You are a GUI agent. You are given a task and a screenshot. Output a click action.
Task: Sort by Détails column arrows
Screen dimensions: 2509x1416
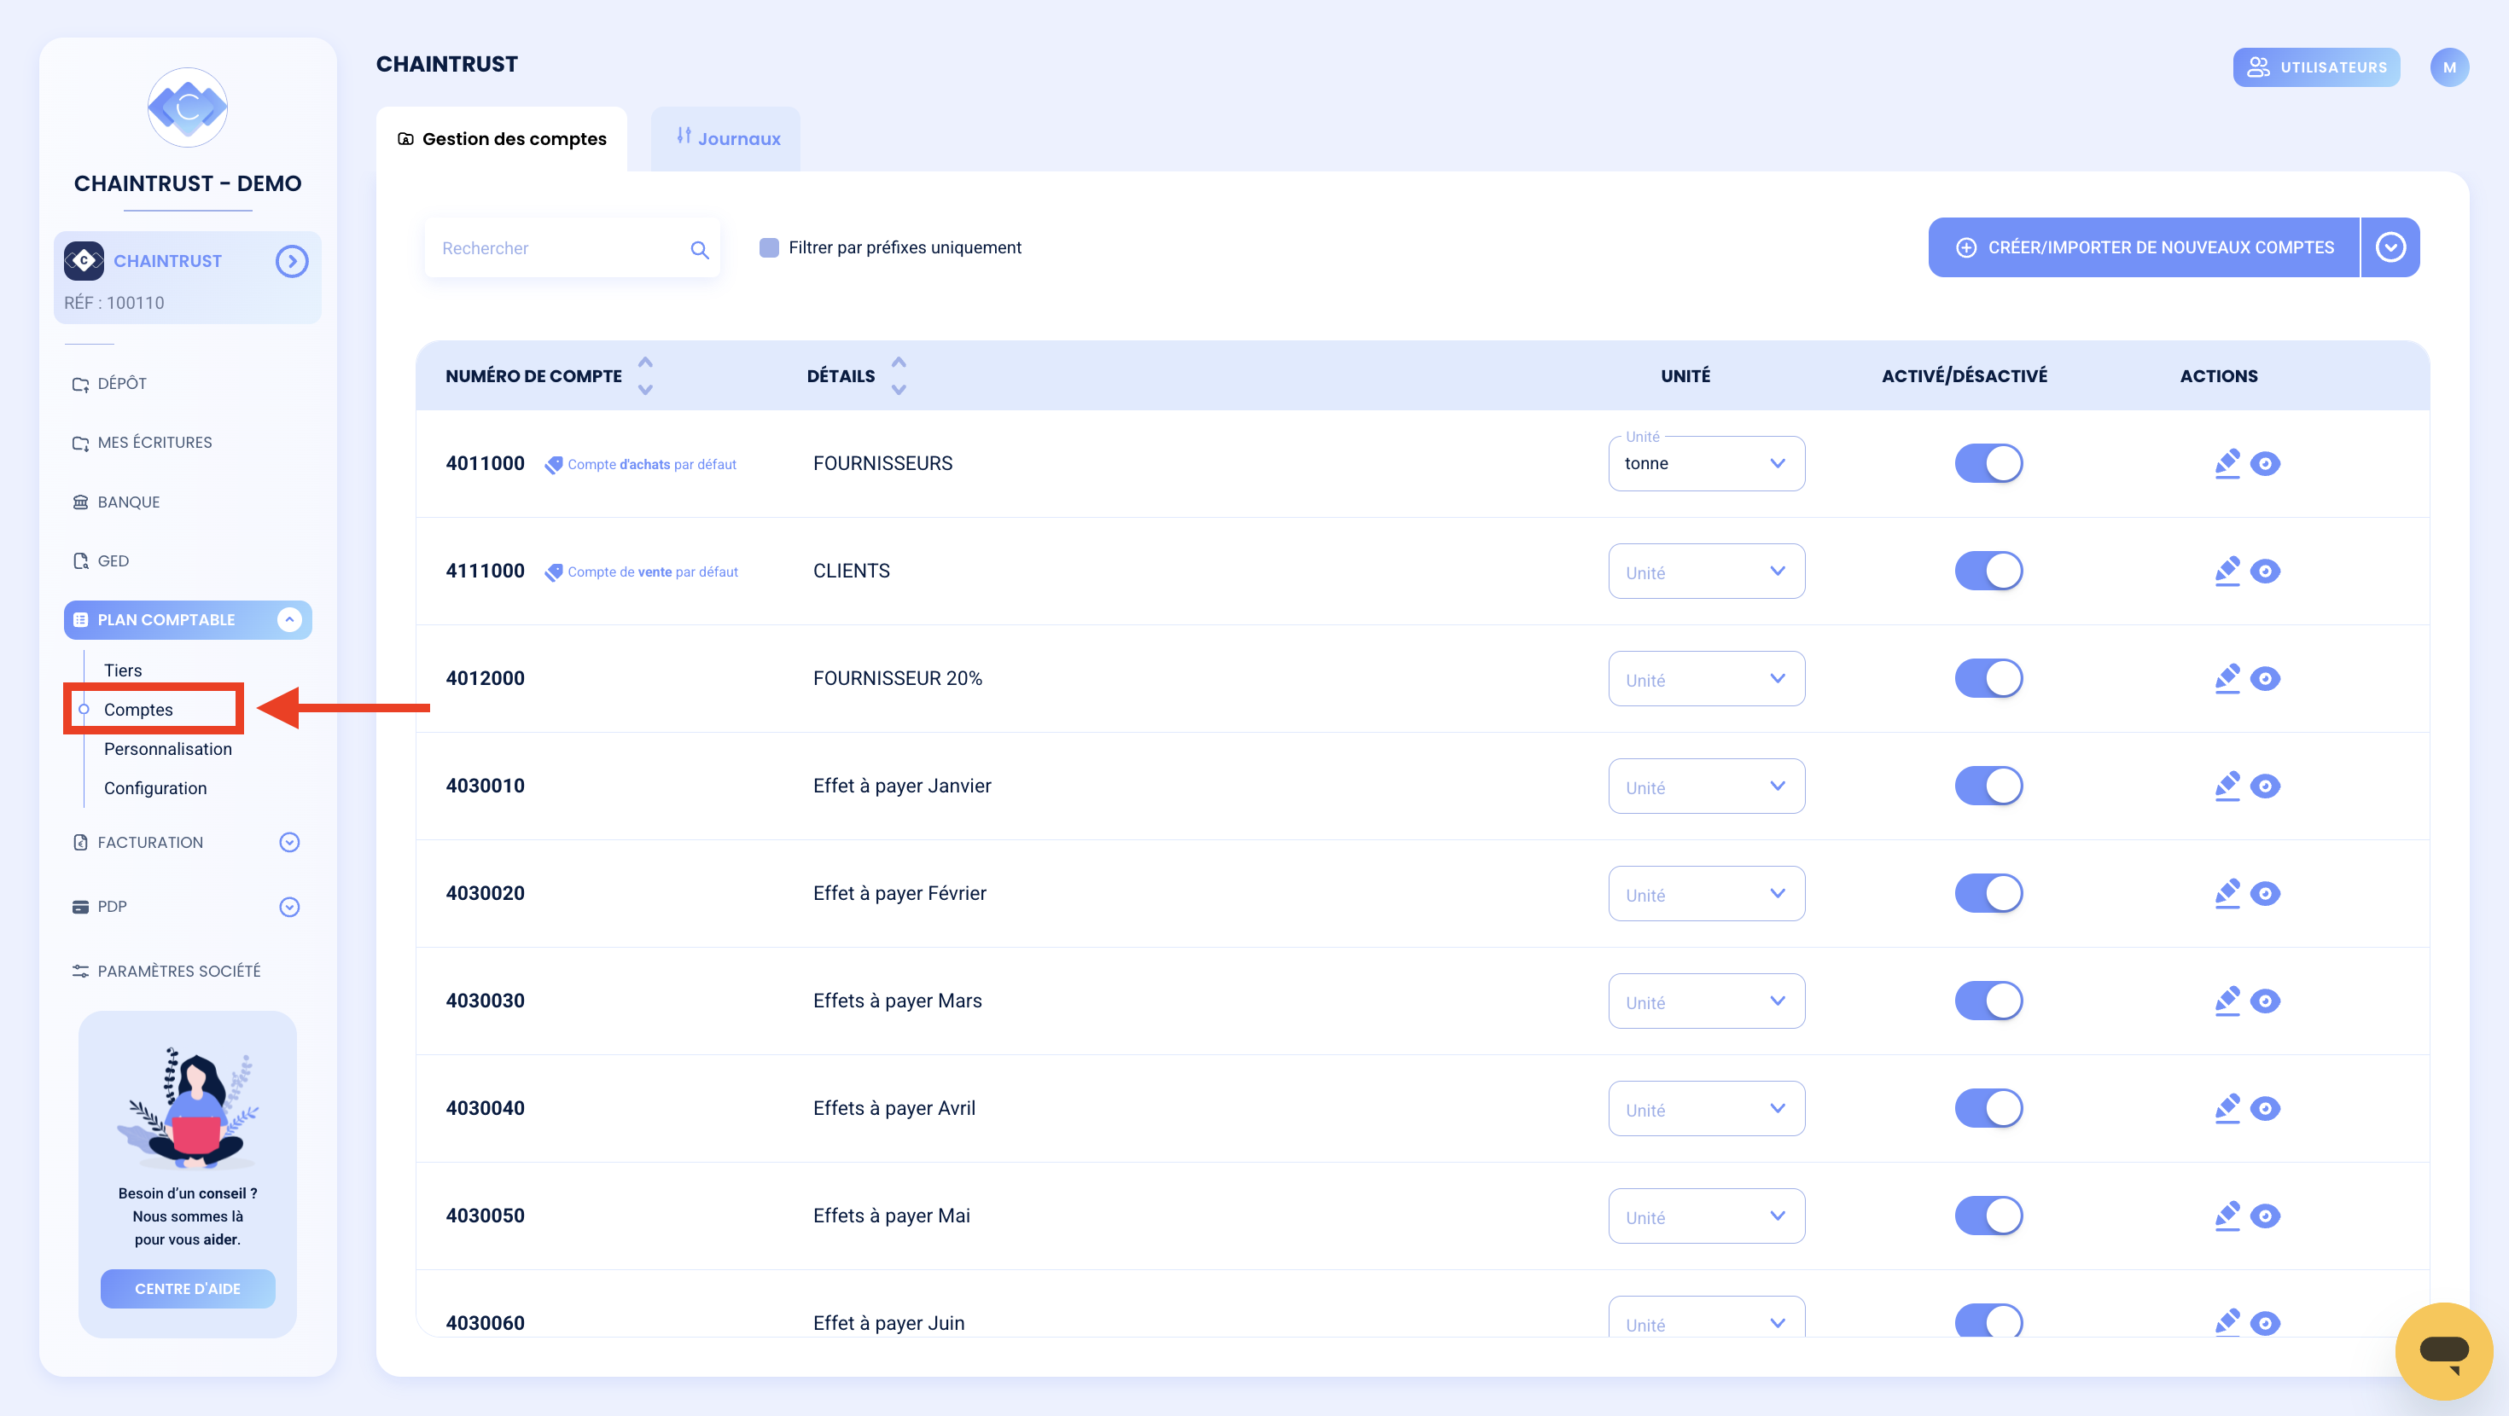pos(899,376)
